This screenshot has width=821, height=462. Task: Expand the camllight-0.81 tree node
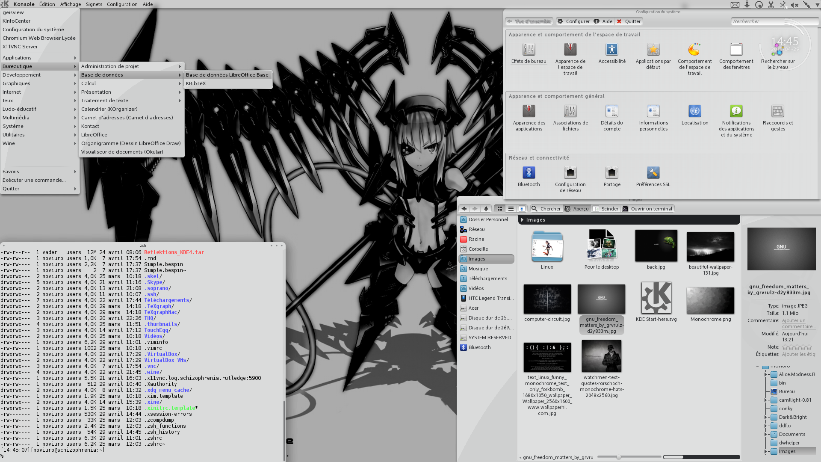coord(765,400)
